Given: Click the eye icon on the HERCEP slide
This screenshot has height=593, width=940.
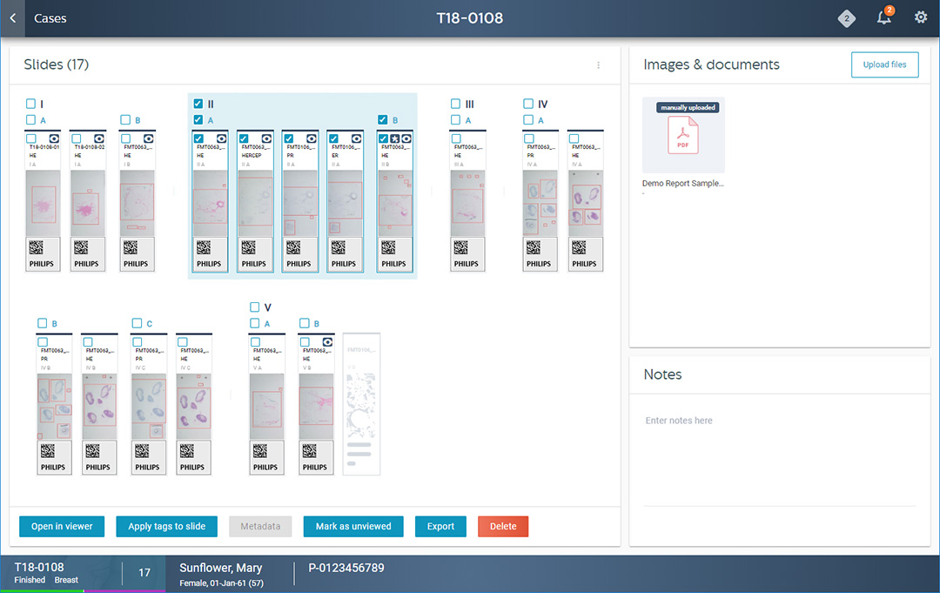Looking at the screenshot, I should 266,138.
